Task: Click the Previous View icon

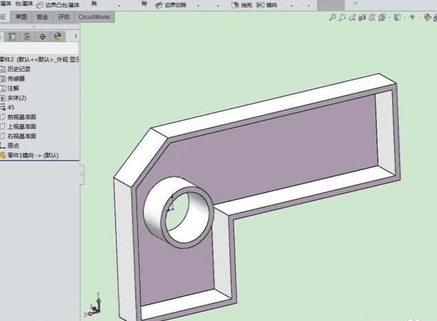Action: (352, 17)
